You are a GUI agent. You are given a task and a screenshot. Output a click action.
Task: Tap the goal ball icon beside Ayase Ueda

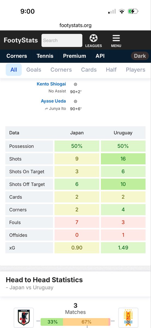pos(75,101)
